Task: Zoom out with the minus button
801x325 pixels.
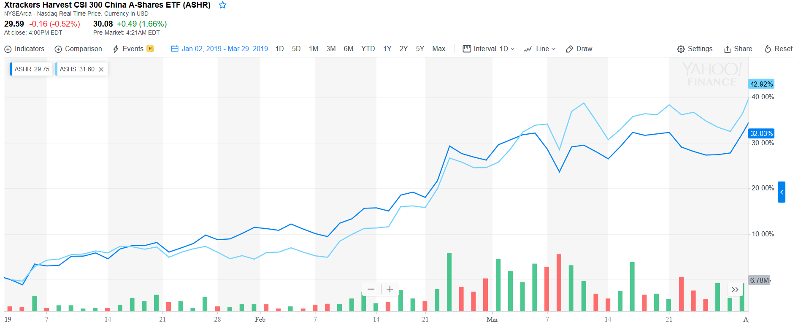Action: (x=371, y=289)
